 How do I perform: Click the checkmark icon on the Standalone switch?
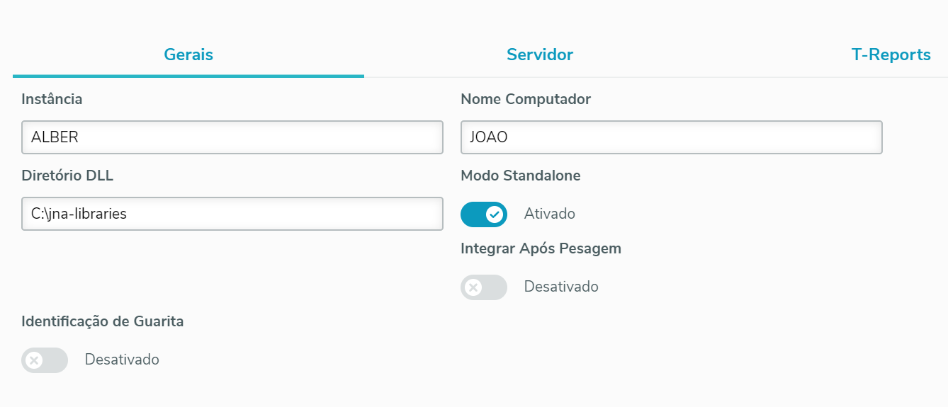(x=495, y=214)
